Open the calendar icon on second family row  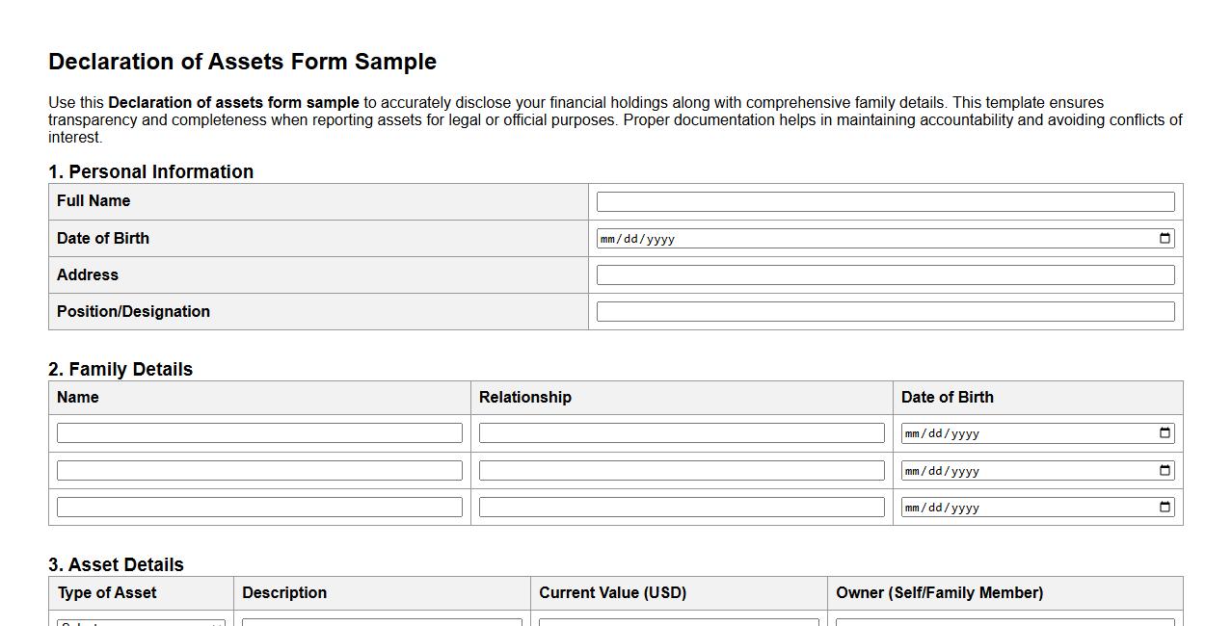(1165, 470)
